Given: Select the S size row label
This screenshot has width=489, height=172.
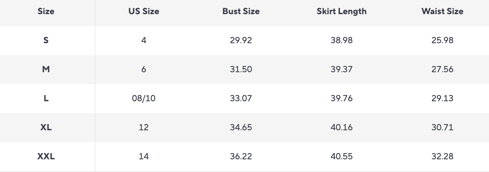Looking at the screenshot, I should point(46,40).
